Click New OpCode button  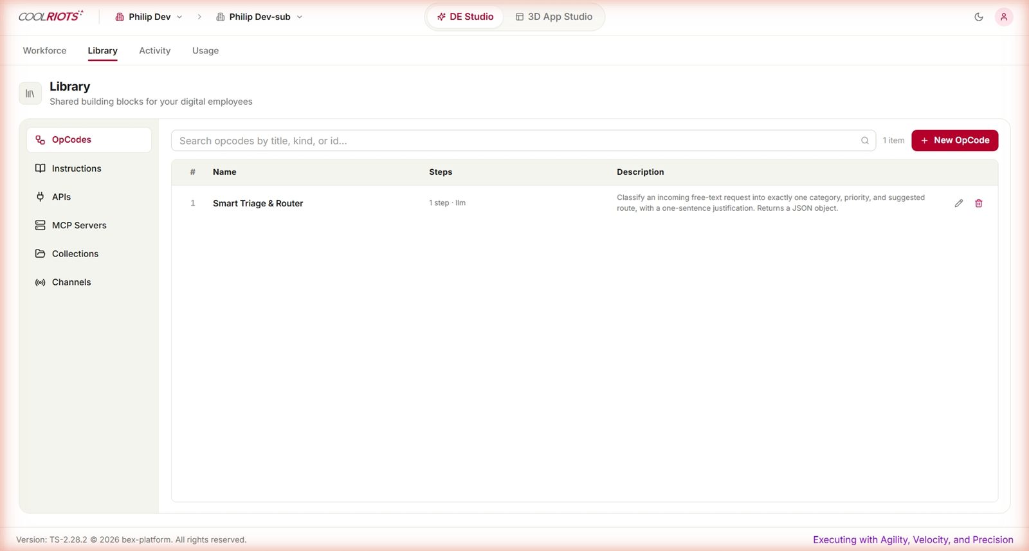(954, 140)
